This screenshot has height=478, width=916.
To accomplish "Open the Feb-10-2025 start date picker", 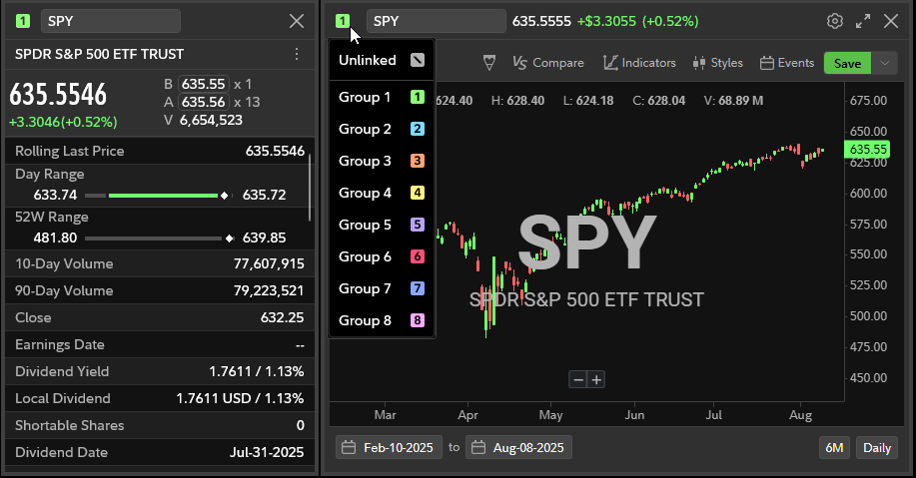I will (x=388, y=447).
